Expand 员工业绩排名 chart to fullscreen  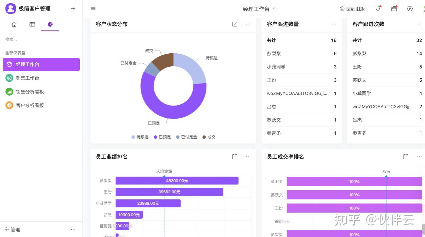[x=235, y=157]
